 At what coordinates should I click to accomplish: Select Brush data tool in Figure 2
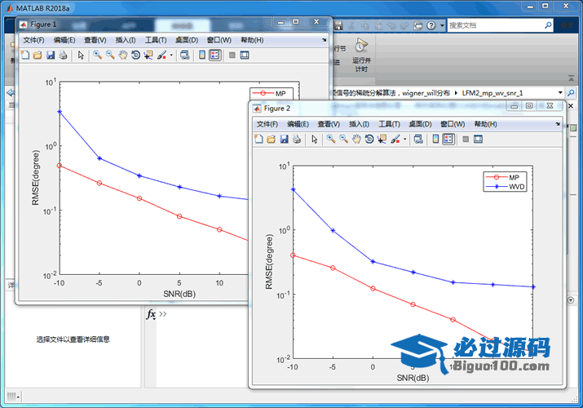coord(395,139)
